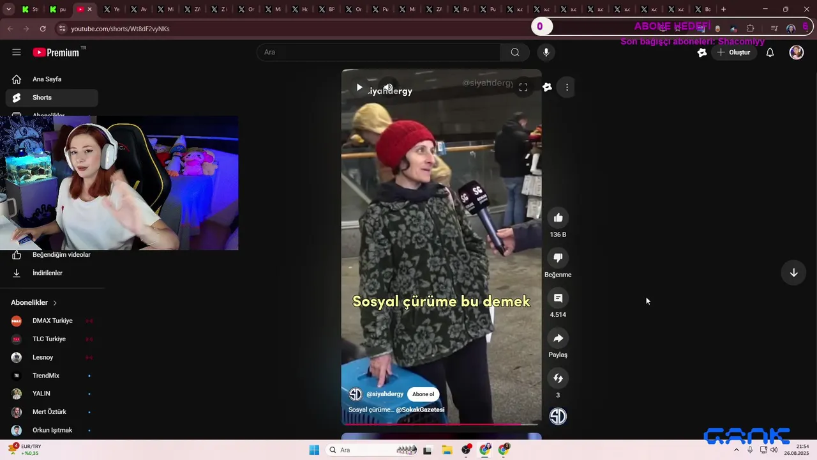Open TLC Turkiye subscription
817x460 pixels.
coord(52,339)
